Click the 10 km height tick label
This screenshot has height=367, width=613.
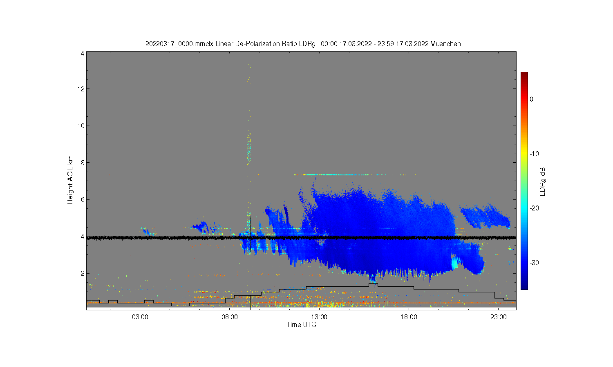(x=81, y=126)
